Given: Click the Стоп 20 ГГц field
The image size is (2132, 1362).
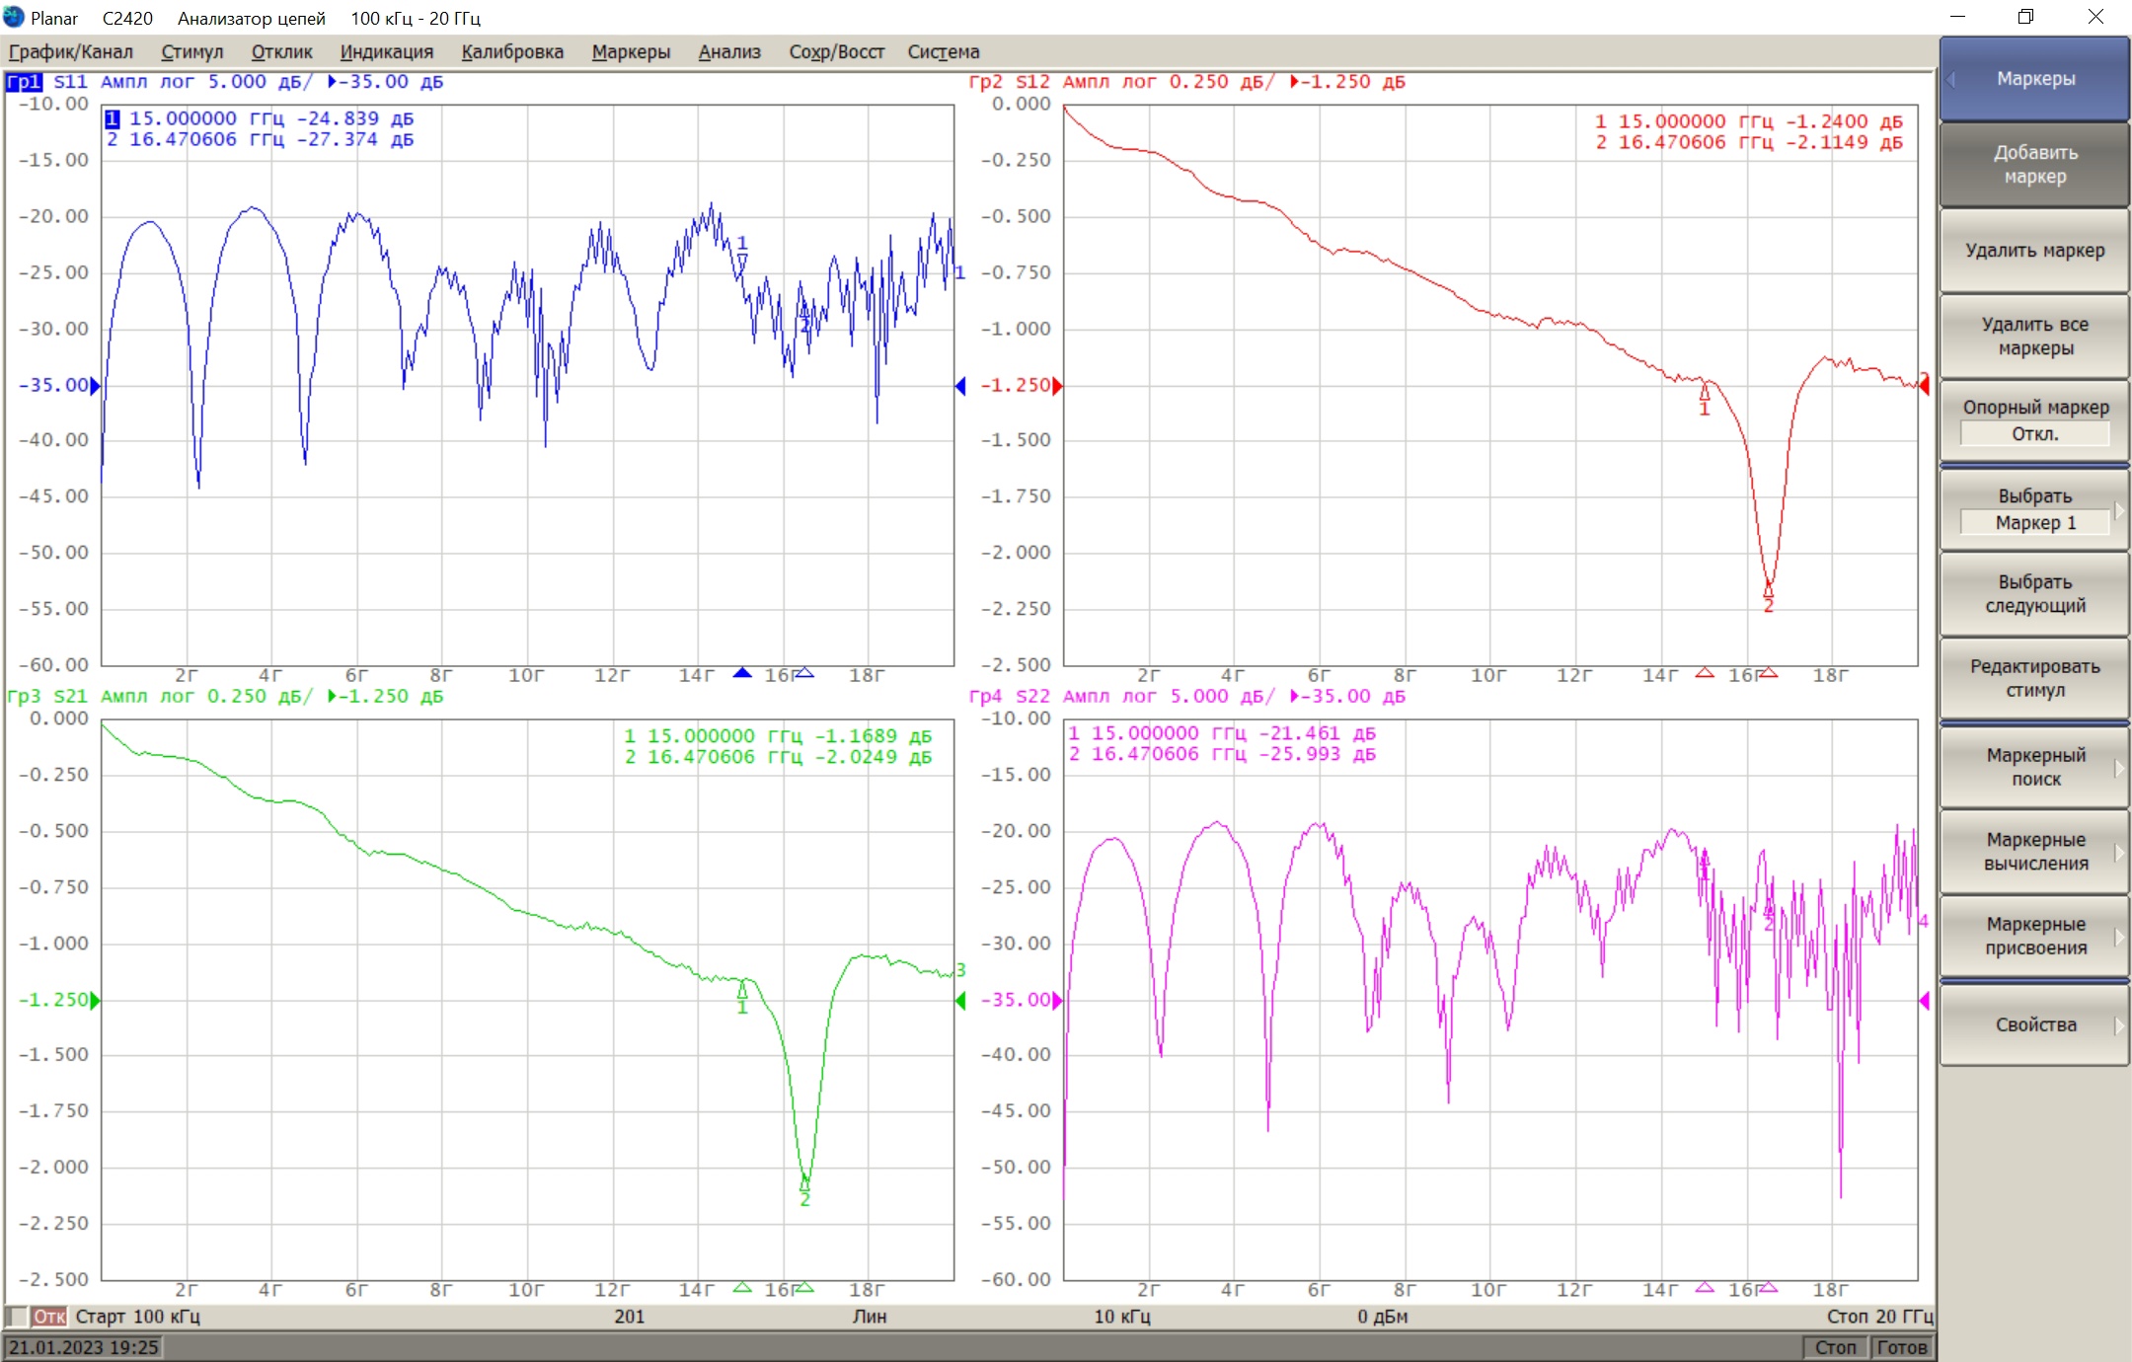Looking at the screenshot, I should tap(1879, 1317).
